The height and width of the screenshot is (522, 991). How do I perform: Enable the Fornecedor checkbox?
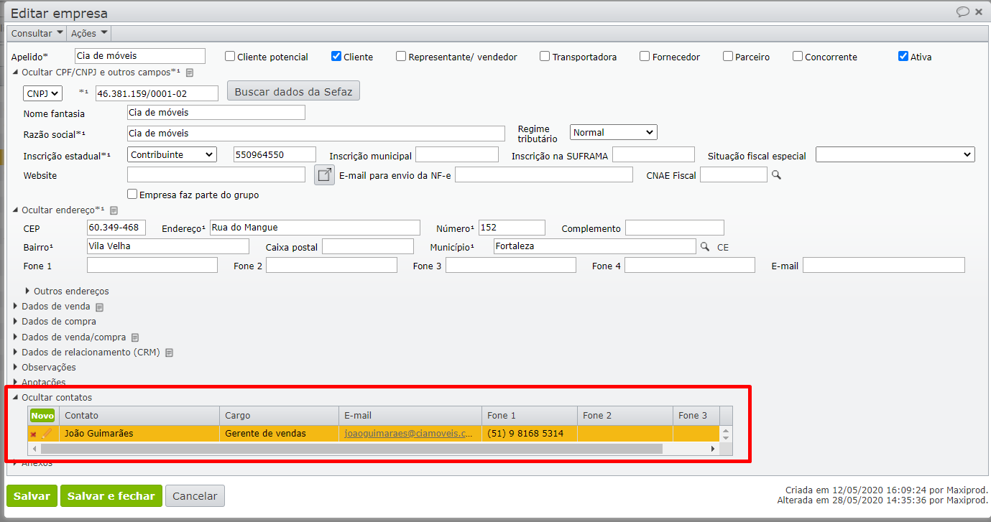(x=643, y=56)
